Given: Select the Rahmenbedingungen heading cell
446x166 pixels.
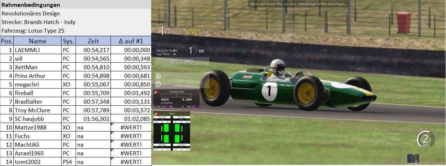Looking at the screenshot, I should click(76, 5).
